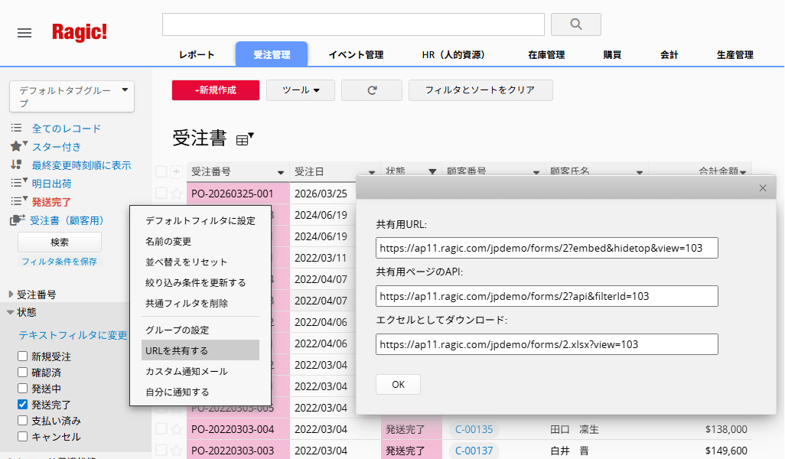Image resolution: width=785 pixels, height=459 pixels.
Task: Tick the select-all checkbox in table header
Action: click(161, 171)
